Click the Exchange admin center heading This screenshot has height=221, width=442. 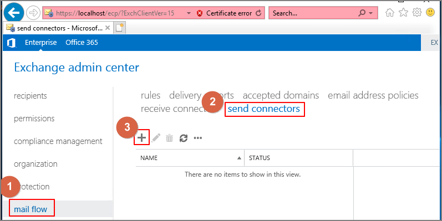tap(77, 68)
